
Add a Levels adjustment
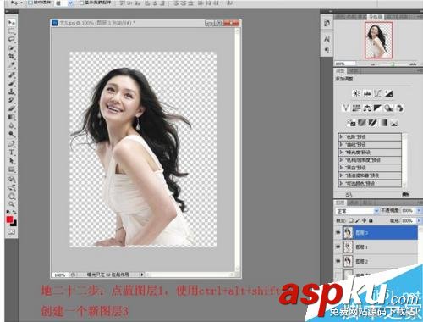point(367,93)
